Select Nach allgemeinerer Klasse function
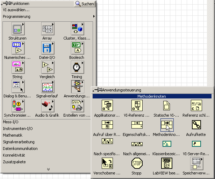The width and height of the screenshot is (215, 179). click(137, 144)
